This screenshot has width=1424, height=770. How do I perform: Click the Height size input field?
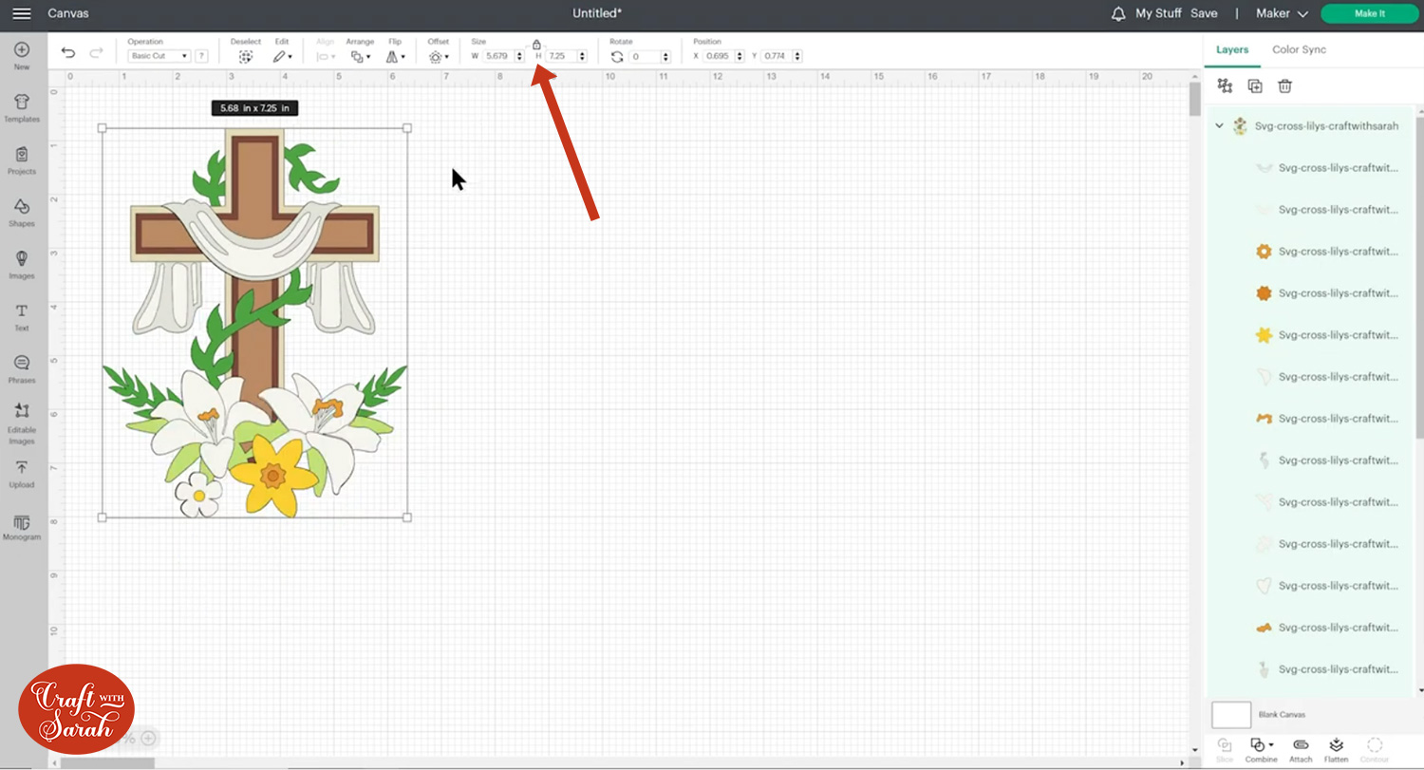tap(561, 56)
